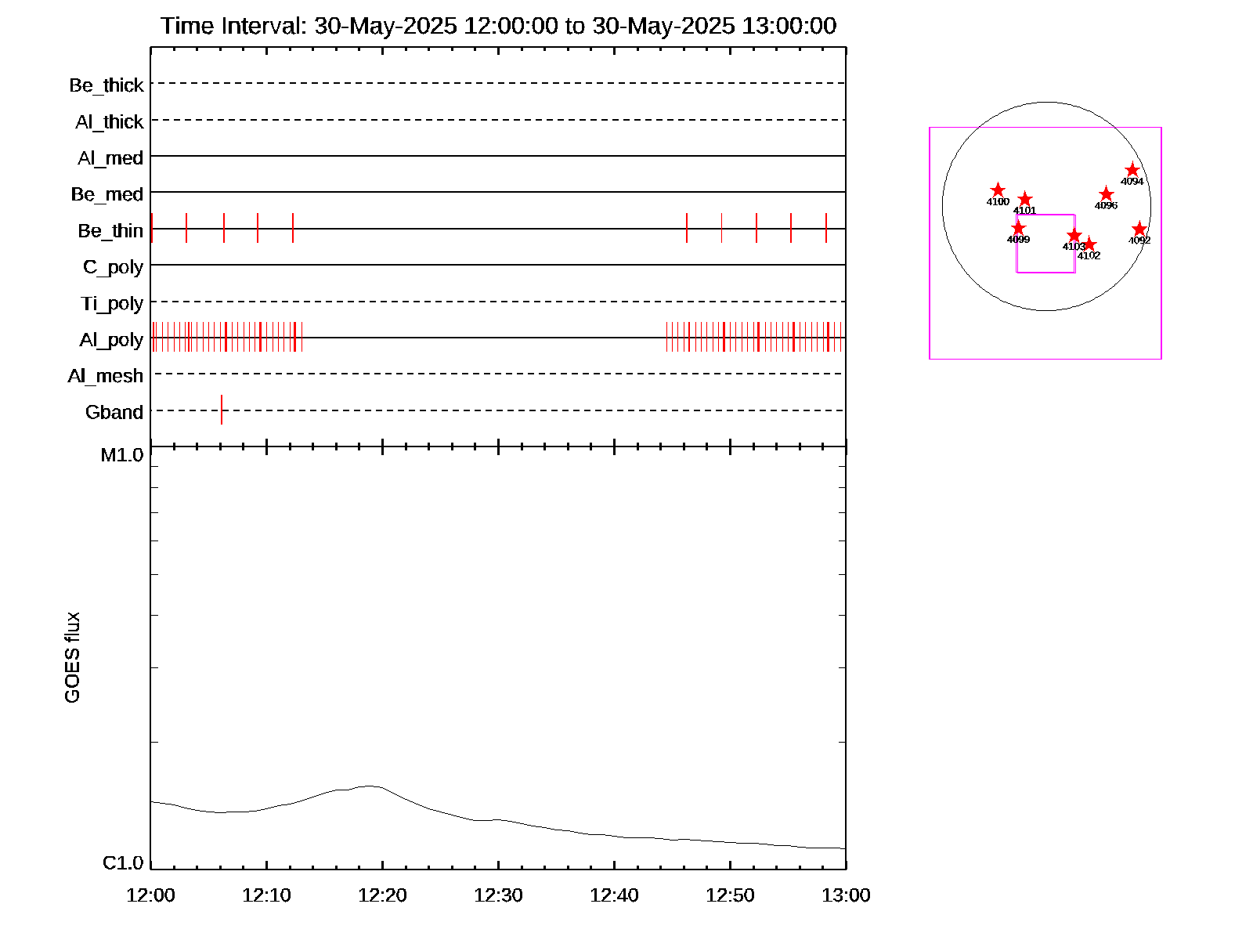Click the M1.0 flux level label
This screenshot has width=1253, height=940.
pyautogui.click(x=122, y=455)
